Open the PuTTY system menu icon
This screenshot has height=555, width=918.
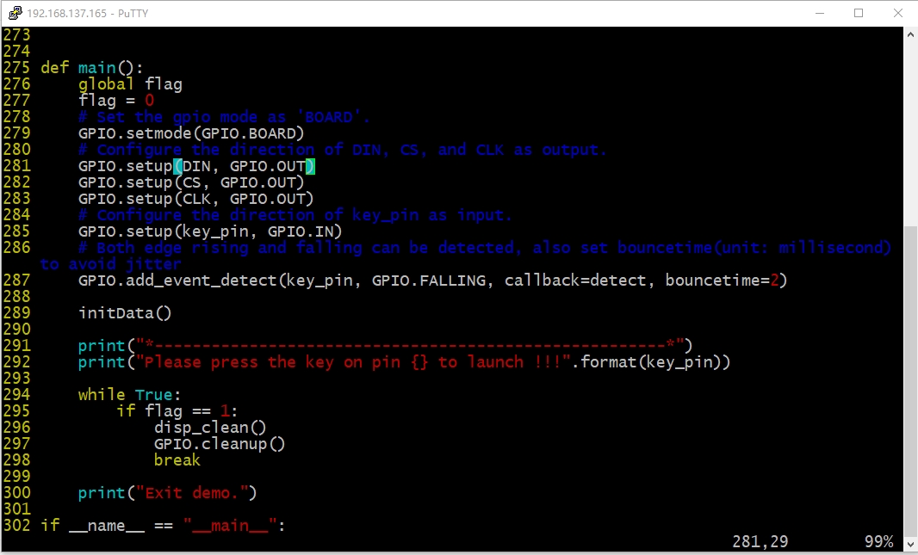click(x=16, y=13)
